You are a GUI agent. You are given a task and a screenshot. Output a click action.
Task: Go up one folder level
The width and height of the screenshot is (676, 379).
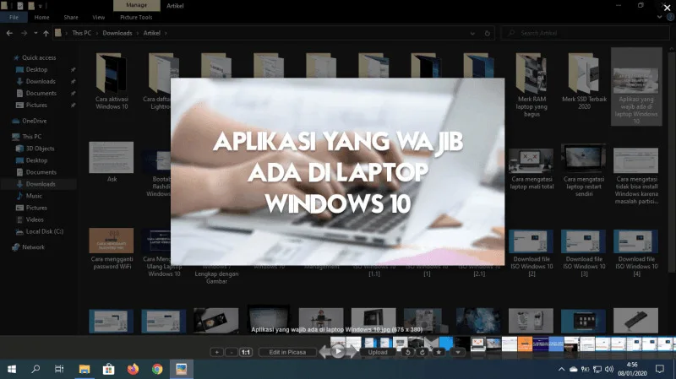pyautogui.click(x=46, y=33)
